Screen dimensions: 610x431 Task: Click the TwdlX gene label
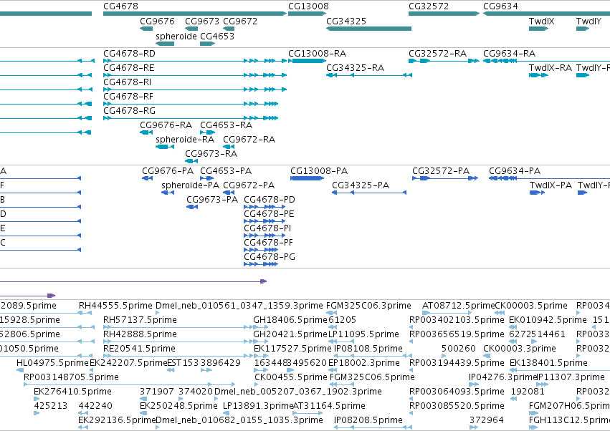point(541,21)
